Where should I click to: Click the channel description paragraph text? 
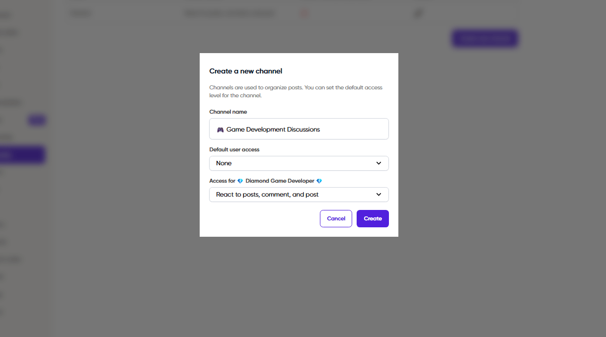click(296, 91)
